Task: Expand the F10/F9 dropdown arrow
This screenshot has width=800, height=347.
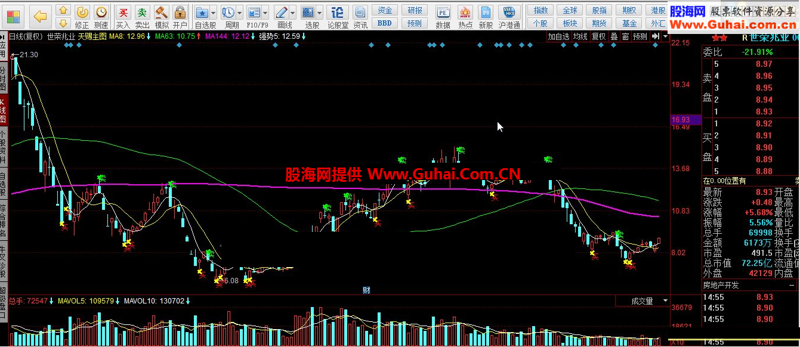Action: pyautogui.click(x=265, y=13)
